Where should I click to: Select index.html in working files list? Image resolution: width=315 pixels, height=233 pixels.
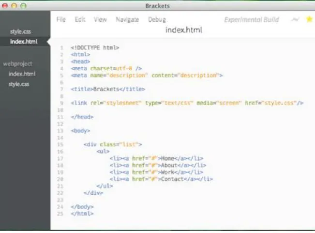(24, 42)
